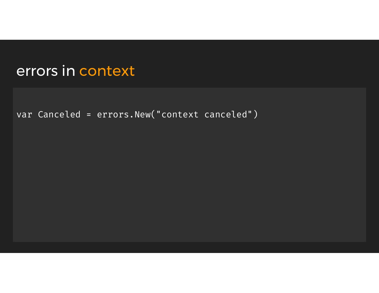This screenshot has width=379, height=293.
Task: Click "context" inside the string literal
Action: click(180, 115)
